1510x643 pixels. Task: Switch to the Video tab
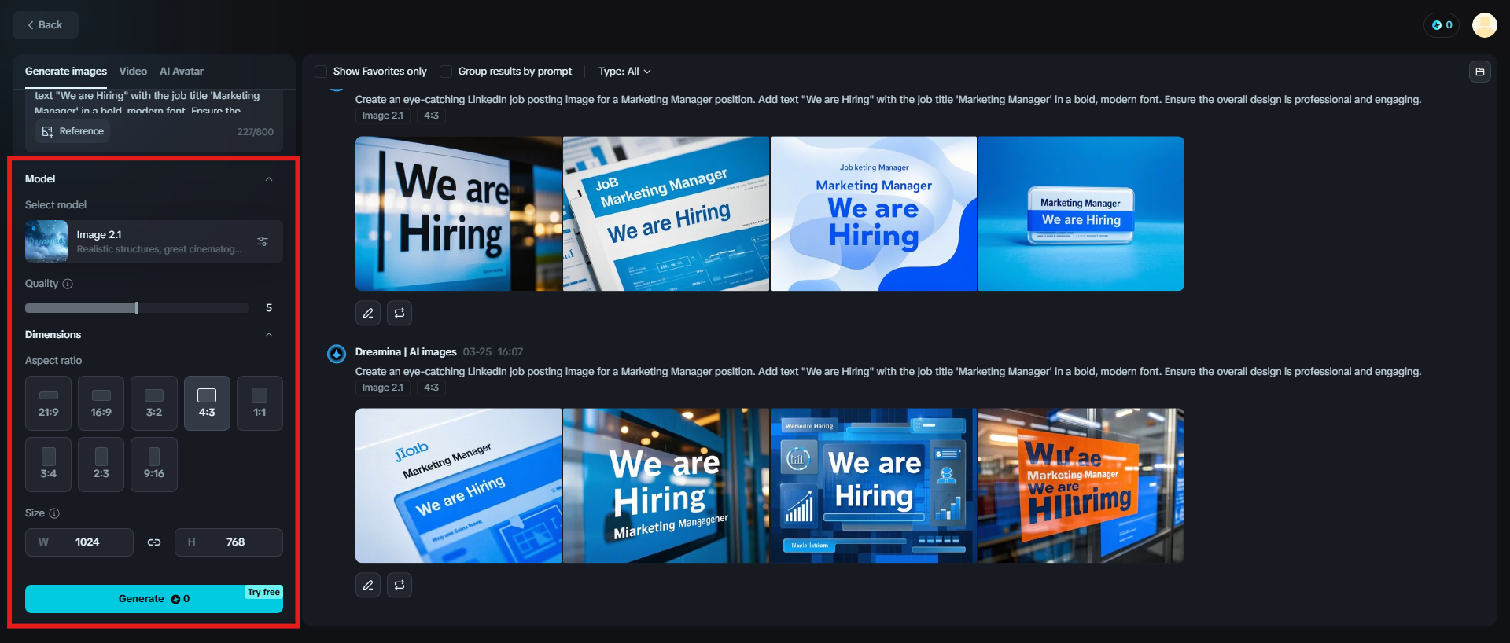coord(133,71)
